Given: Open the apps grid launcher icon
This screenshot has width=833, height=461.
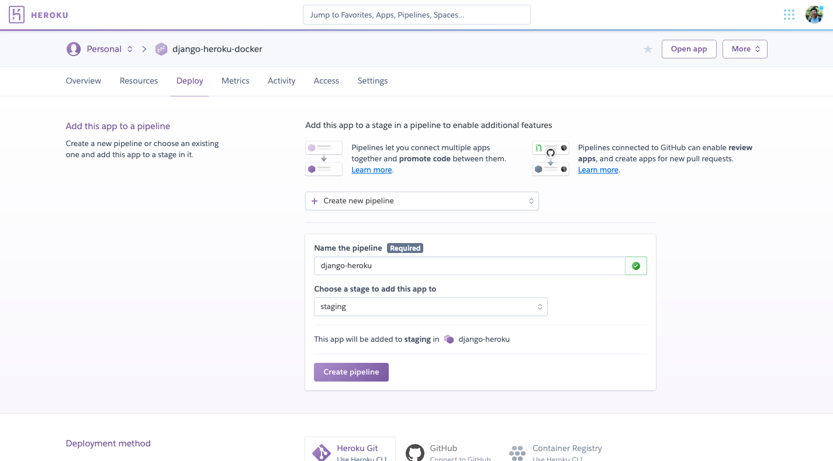Looking at the screenshot, I should point(789,15).
